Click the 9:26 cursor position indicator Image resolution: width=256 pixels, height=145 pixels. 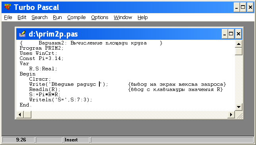18,140
